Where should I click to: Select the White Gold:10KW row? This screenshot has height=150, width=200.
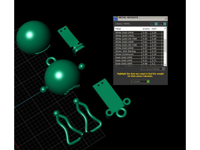coord(139,32)
